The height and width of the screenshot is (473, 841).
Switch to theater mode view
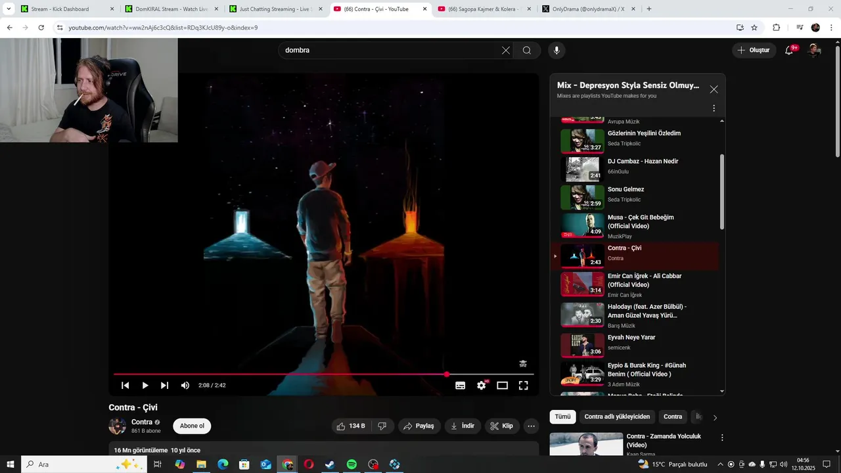503,386
